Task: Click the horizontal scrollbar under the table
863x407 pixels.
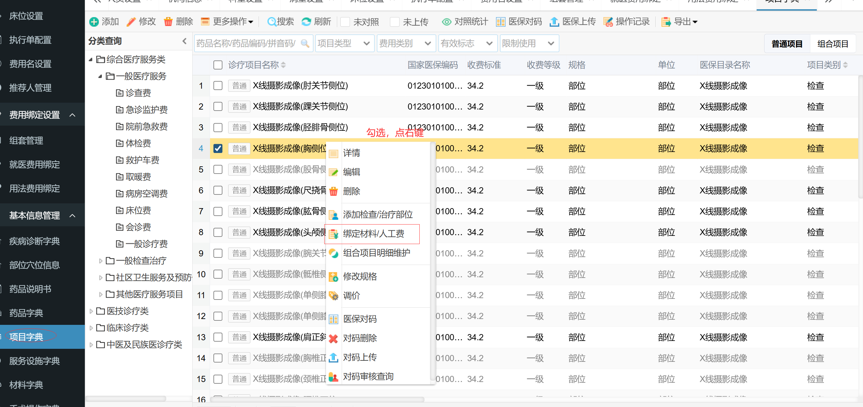Action: click(317, 399)
